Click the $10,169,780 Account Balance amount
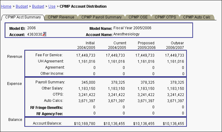 tap(84, 124)
